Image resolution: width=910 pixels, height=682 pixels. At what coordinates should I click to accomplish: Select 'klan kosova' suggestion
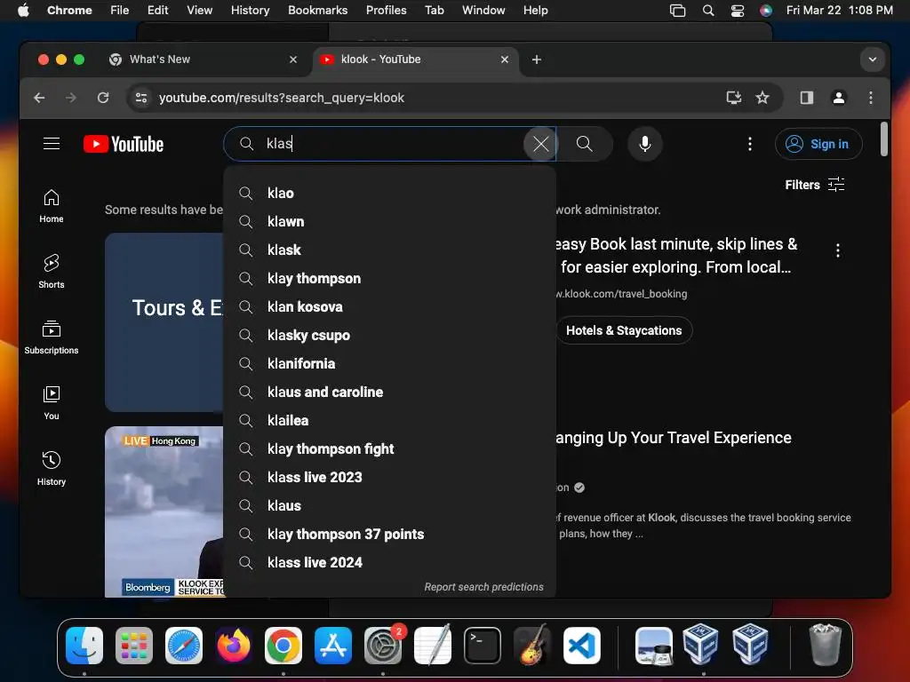[389, 306]
